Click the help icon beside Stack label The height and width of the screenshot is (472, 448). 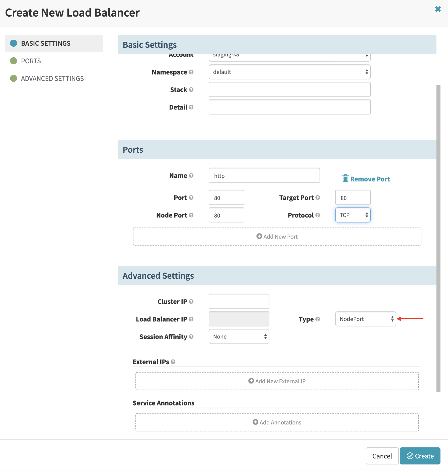point(191,90)
